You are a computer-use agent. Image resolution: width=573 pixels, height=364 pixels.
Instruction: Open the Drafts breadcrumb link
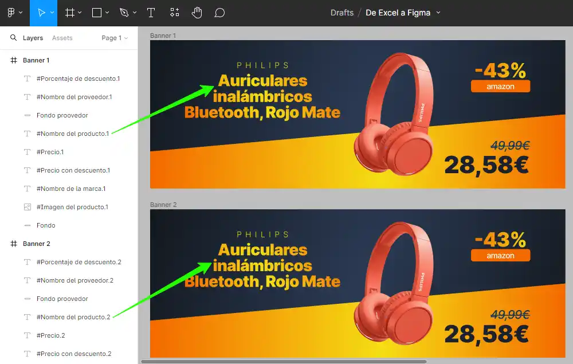click(342, 13)
